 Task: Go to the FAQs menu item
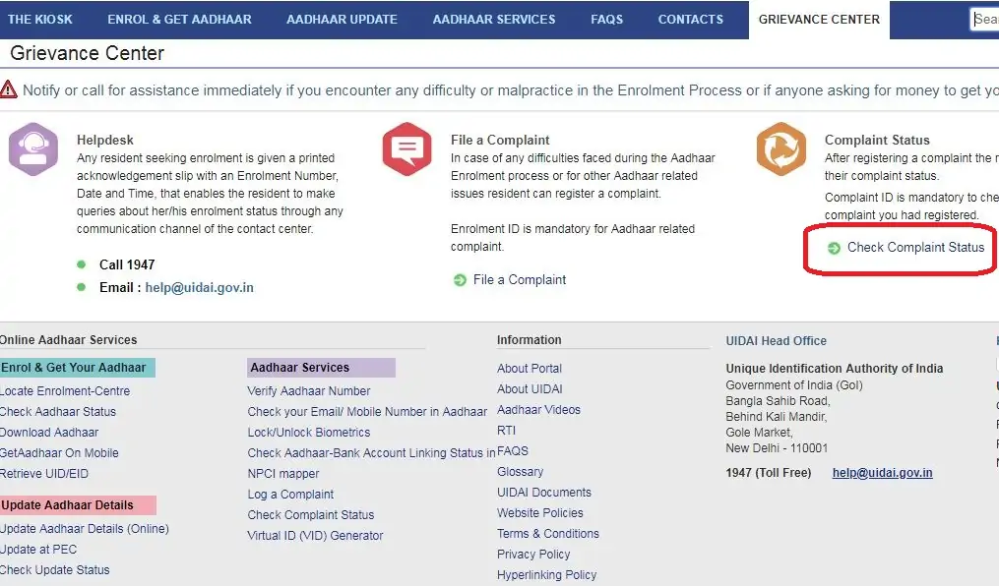pos(606,19)
